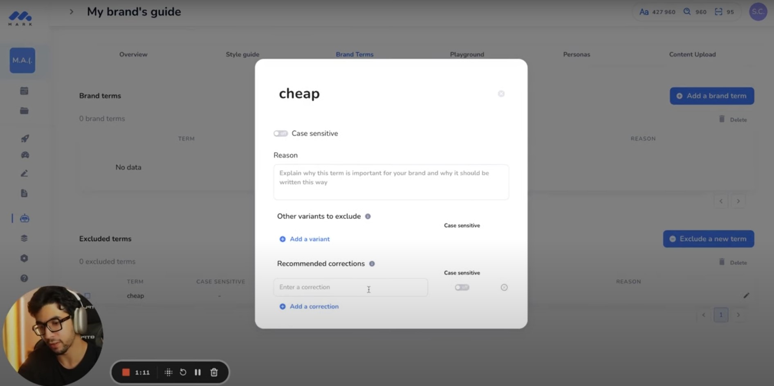Click the rocket icon in the sidebar
Image resolution: width=774 pixels, height=386 pixels.
(25, 139)
